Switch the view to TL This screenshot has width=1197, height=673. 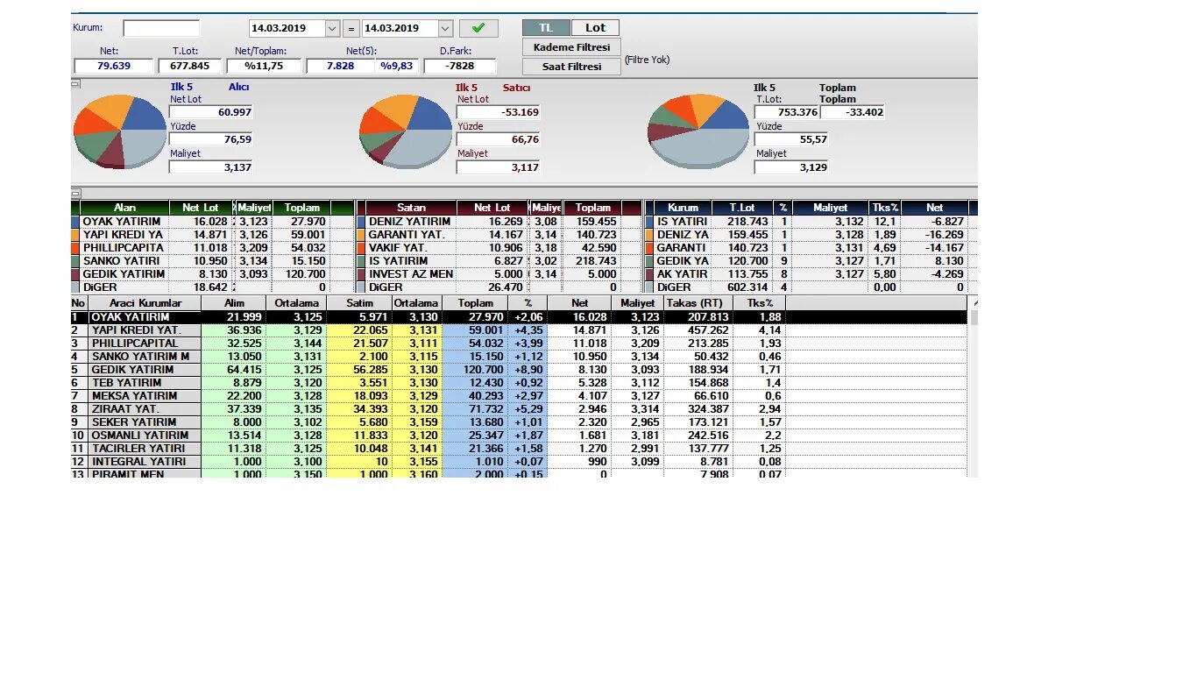[x=546, y=27]
